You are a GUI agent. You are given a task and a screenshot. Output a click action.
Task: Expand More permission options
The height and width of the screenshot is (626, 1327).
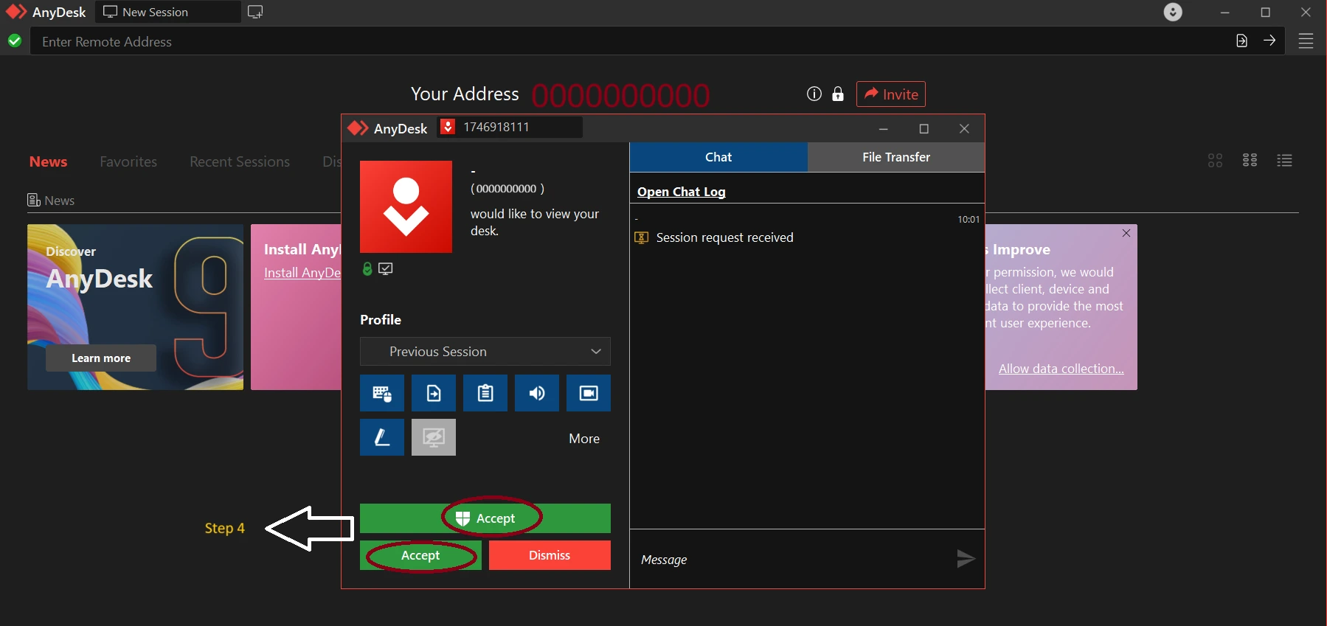(x=583, y=439)
